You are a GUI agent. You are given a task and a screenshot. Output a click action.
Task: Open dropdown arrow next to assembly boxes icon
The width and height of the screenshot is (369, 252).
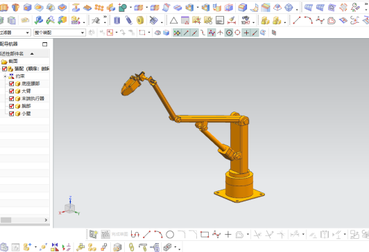[285, 23]
